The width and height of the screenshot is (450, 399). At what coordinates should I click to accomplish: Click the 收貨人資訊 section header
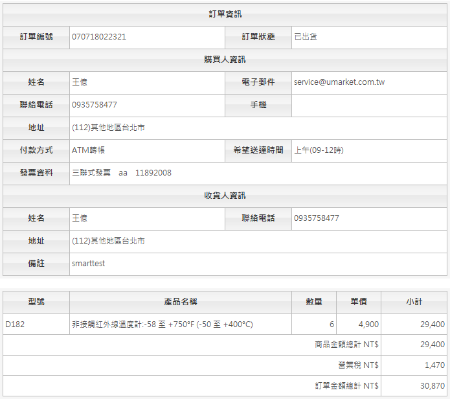(x=225, y=196)
